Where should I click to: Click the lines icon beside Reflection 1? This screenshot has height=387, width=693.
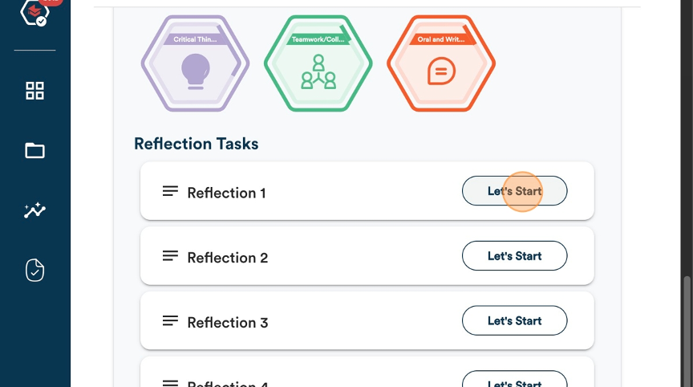(170, 191)
